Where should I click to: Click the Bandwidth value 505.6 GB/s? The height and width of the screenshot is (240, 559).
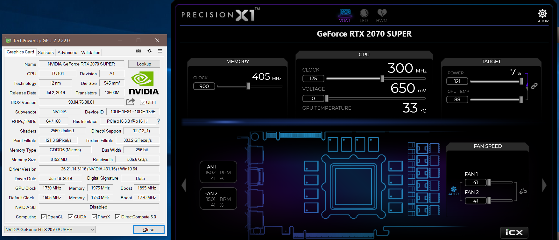[x=138, y=159]
